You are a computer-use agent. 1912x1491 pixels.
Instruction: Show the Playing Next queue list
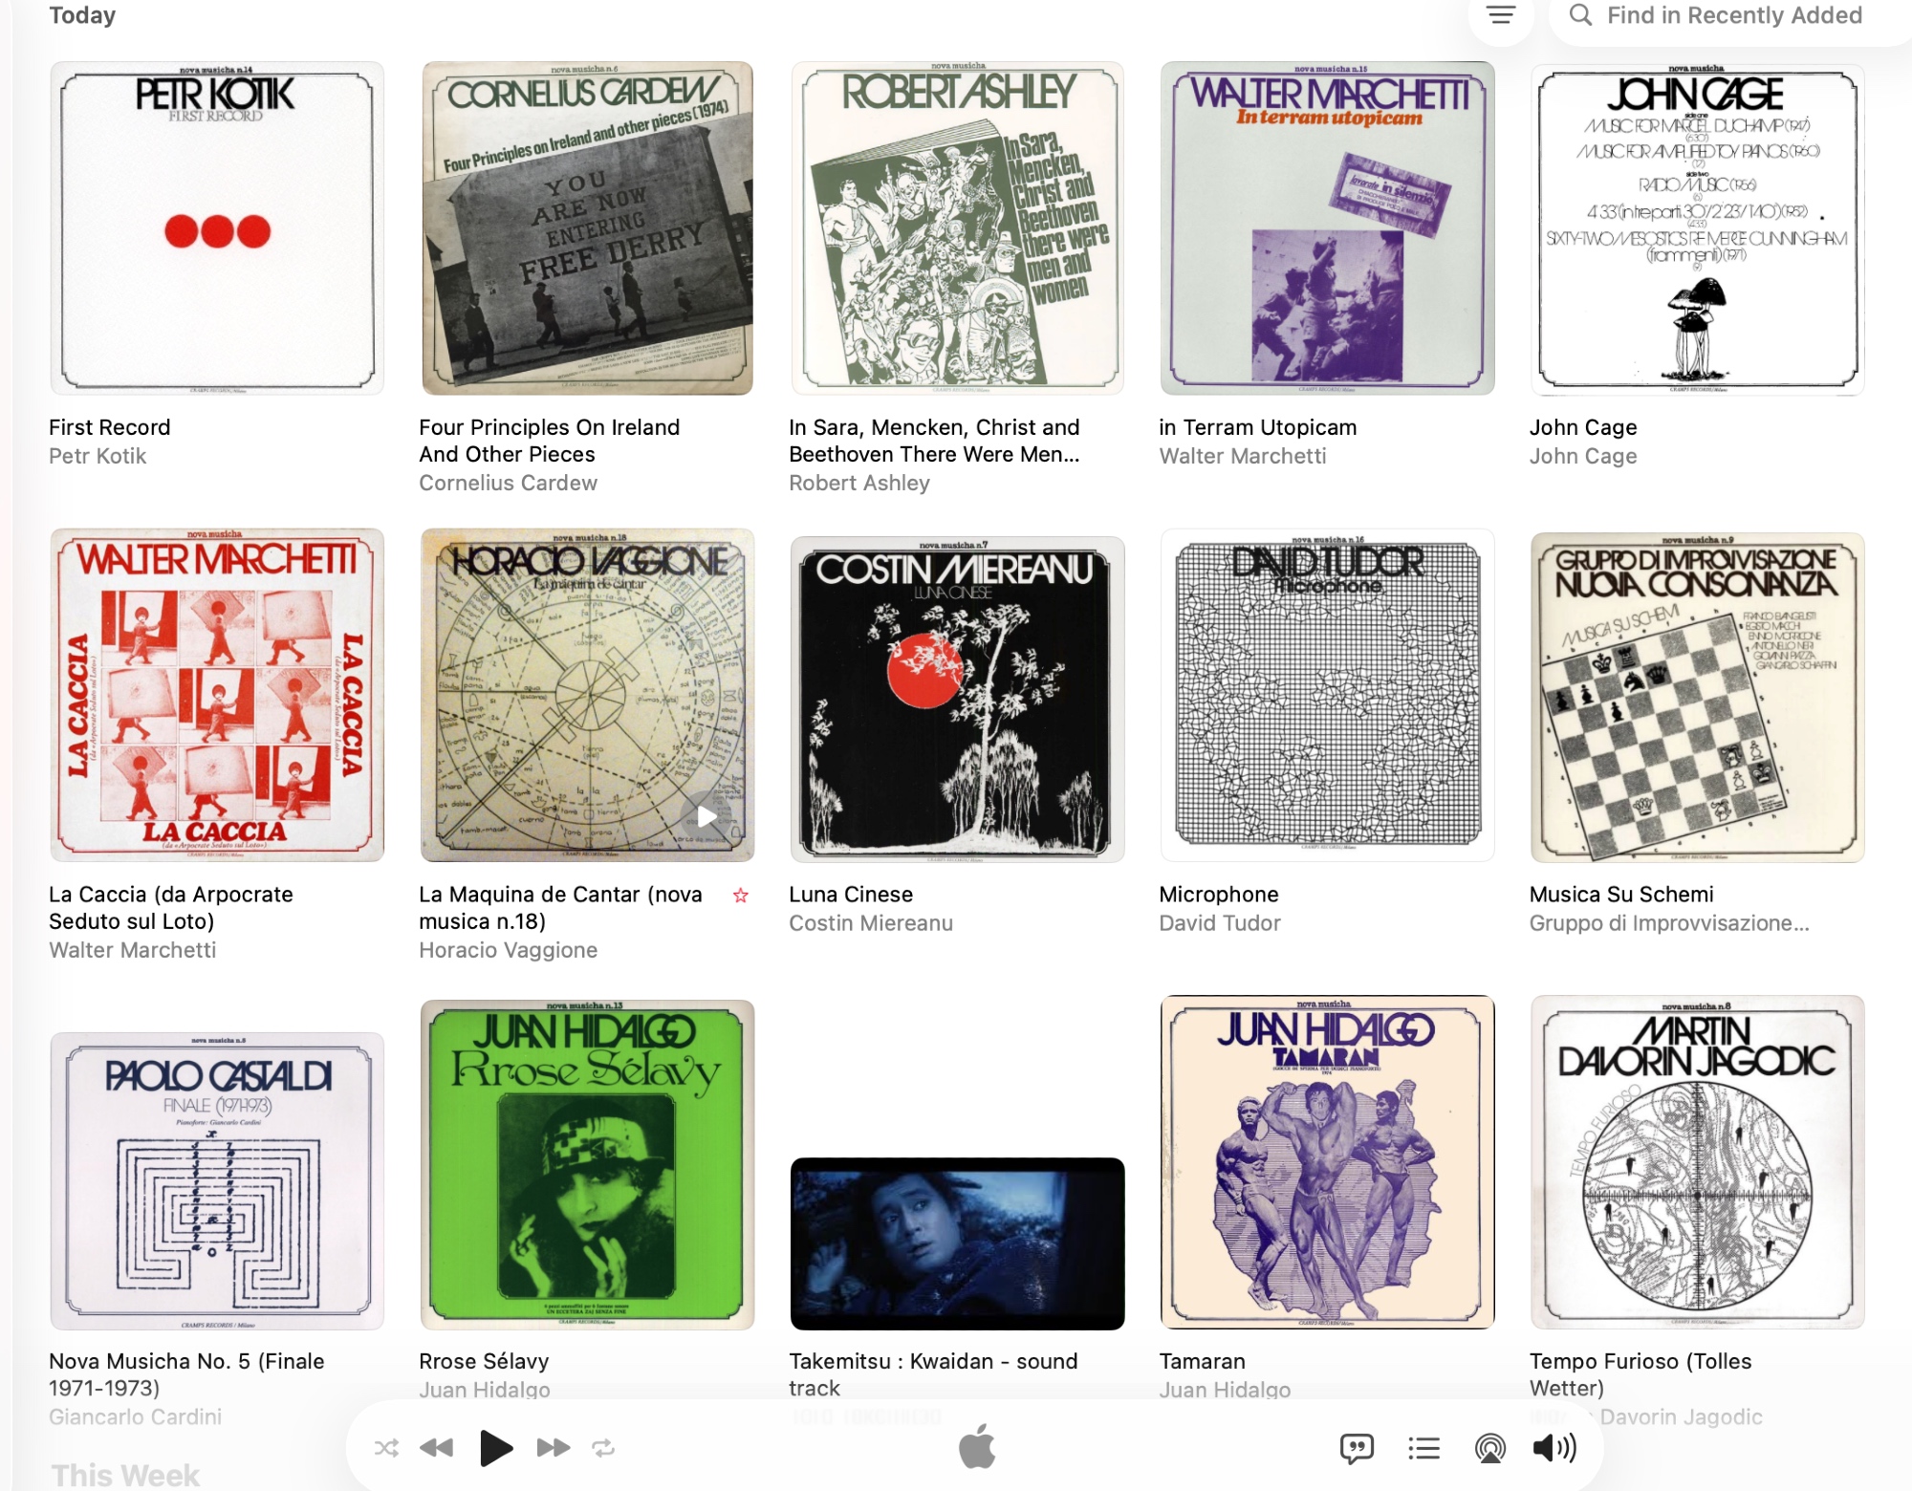(x=1423, y=1449)
